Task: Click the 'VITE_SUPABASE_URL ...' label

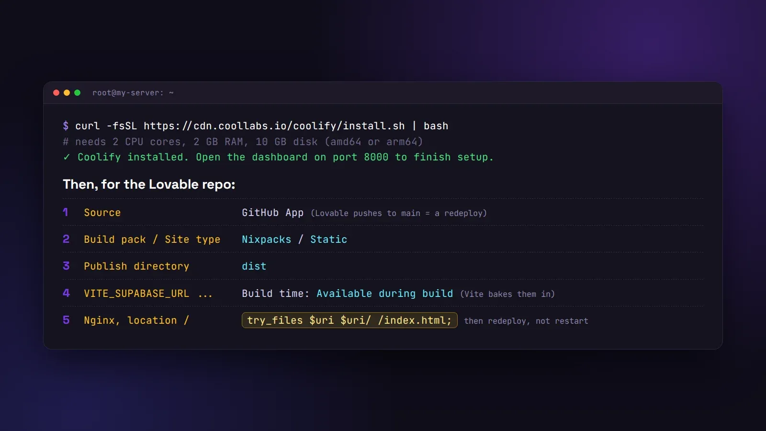Action: point(148,294)
